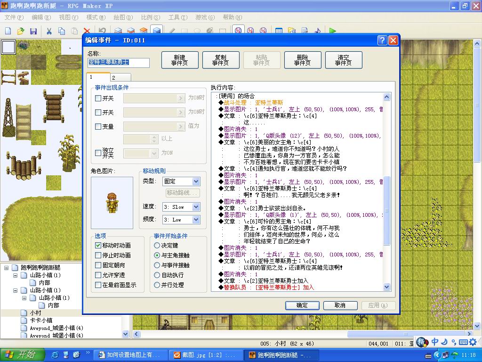Select the 卡卡小镇 map in tree
This screenshot has width=482, height=362.
tap(41, 321)
